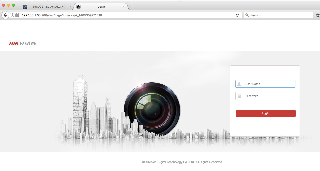Focus the User Name input field
Viewport: 320px width, 171px height.
click(269, 84)
